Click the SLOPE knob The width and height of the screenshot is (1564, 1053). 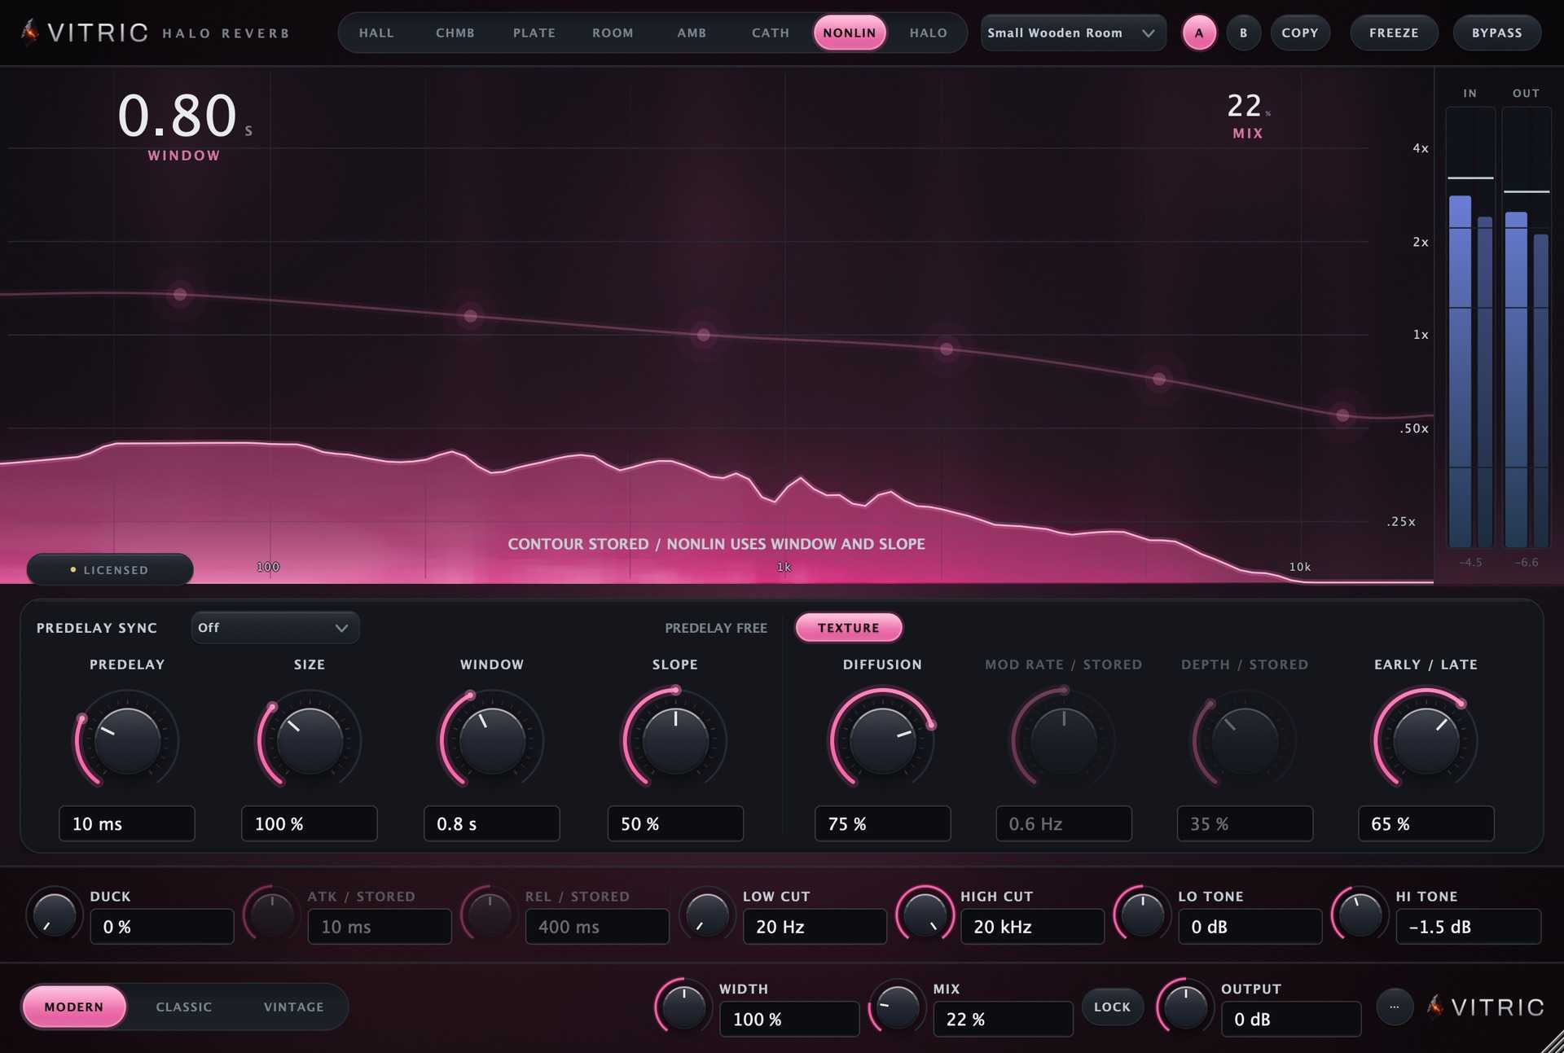pyautogui.click(x=675, y=740)
